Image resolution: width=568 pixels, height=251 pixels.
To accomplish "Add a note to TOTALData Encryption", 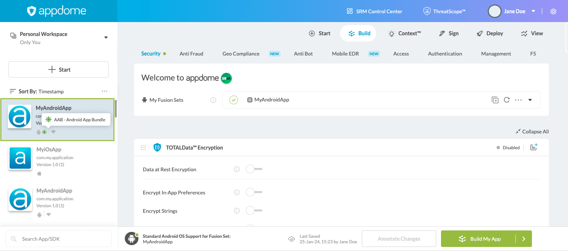I will pos(533,147).
